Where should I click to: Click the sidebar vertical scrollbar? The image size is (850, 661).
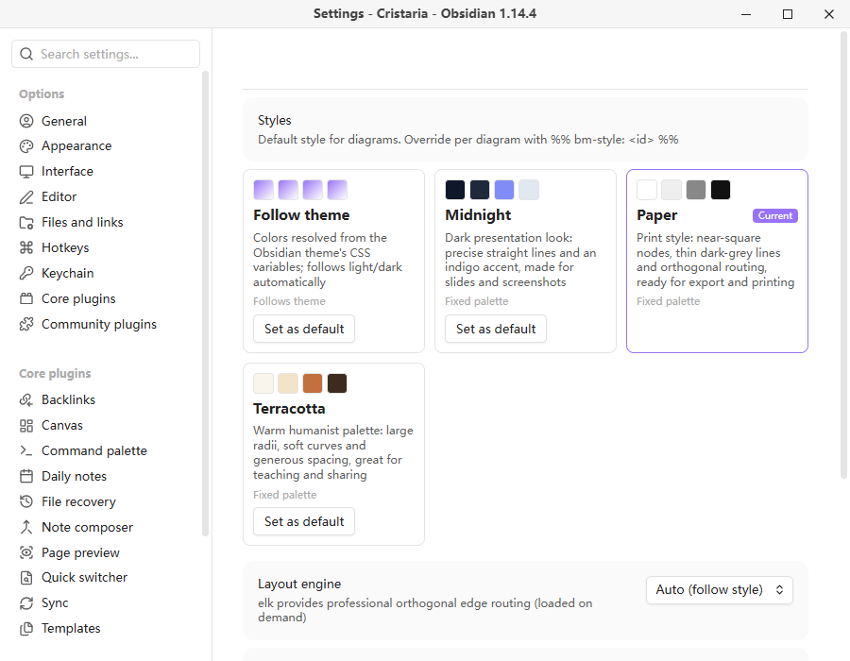coord(205,303)
